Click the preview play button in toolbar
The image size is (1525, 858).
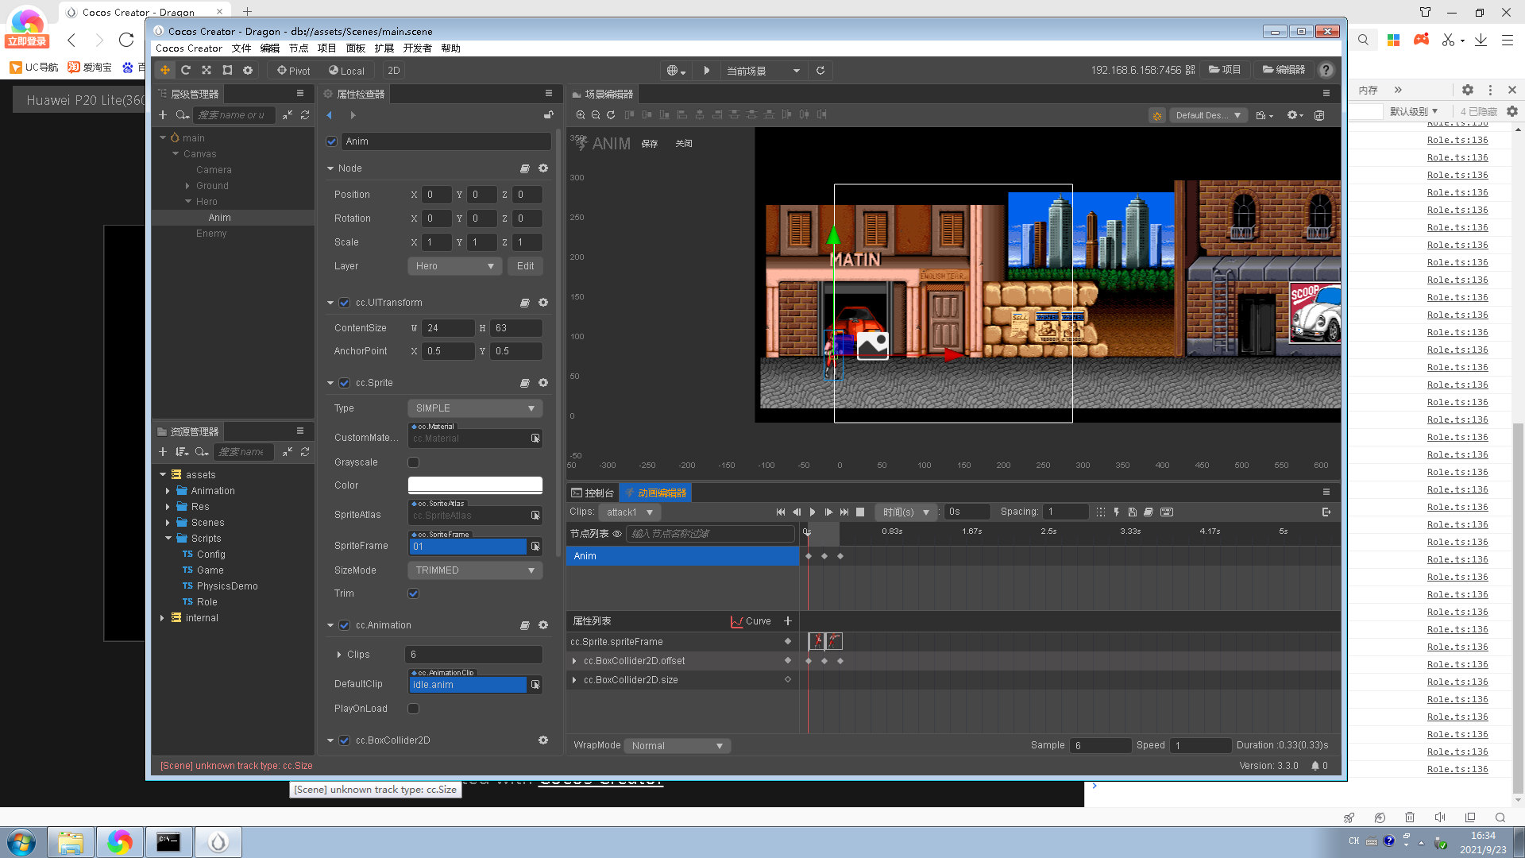[x=707, y=71]
